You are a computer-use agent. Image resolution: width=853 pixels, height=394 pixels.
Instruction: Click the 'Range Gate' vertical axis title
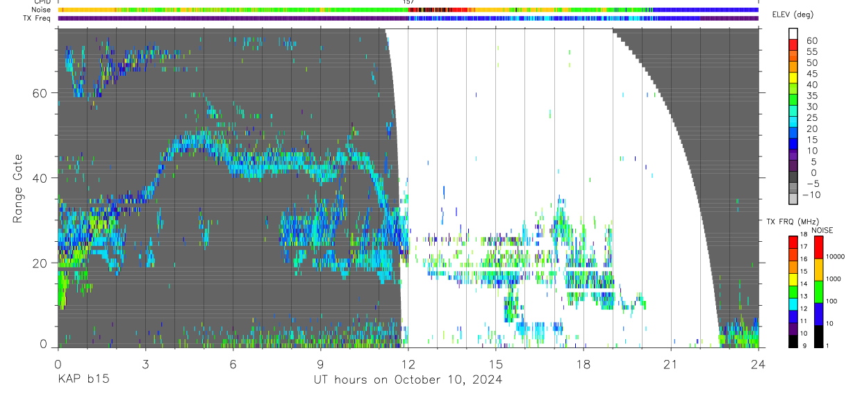[x=17, y=189]
